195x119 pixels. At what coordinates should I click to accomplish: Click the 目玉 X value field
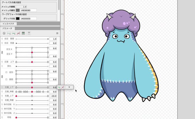click(53, 48)
